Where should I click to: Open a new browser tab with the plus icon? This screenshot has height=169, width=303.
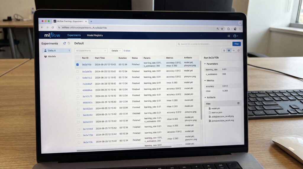[x=91, y=21]
